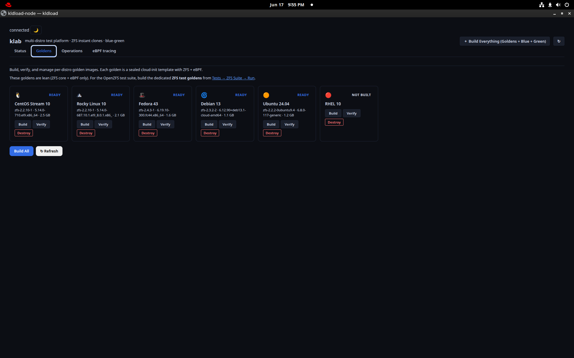The image size is (574, 358).
Task: Click the 'connected' status text
Action: coord(19,30)
